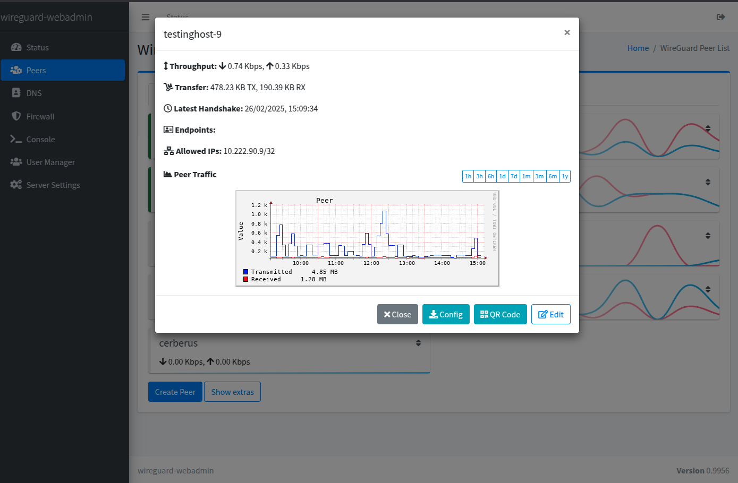Click the Firewall shield icon
The width and height of the screenshot is (738, 483).
pos(16,116)
